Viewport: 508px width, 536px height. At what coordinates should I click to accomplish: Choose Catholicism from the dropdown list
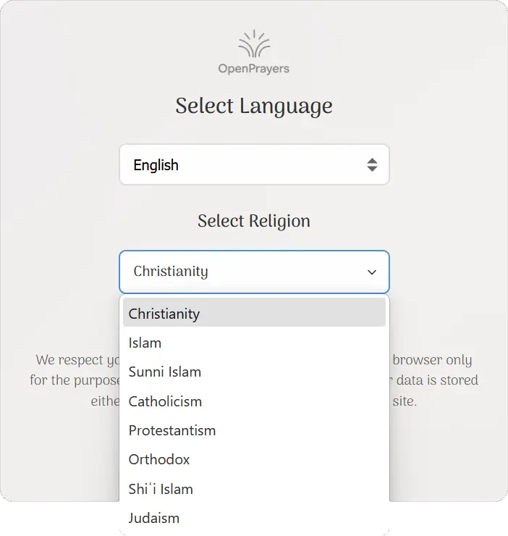click(x=165, y=401)
